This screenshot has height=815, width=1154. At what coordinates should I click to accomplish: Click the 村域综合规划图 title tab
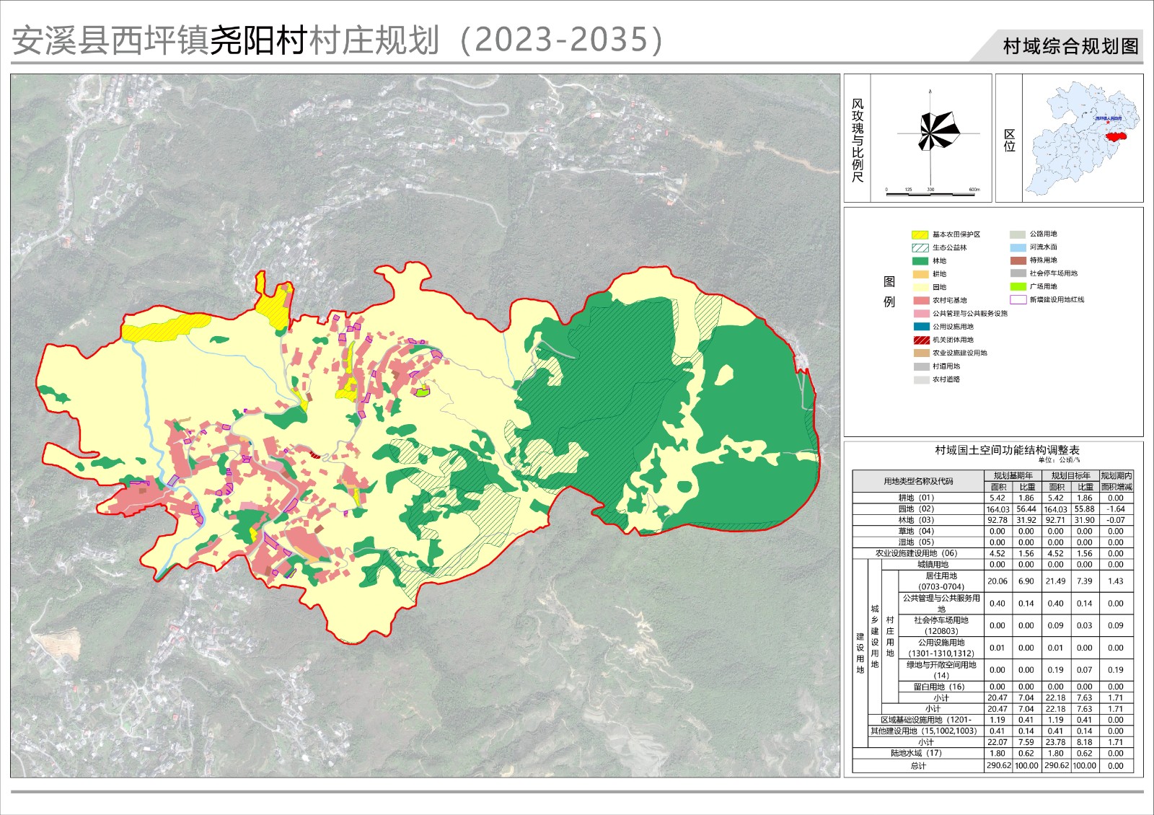[x=1070, y=46]
